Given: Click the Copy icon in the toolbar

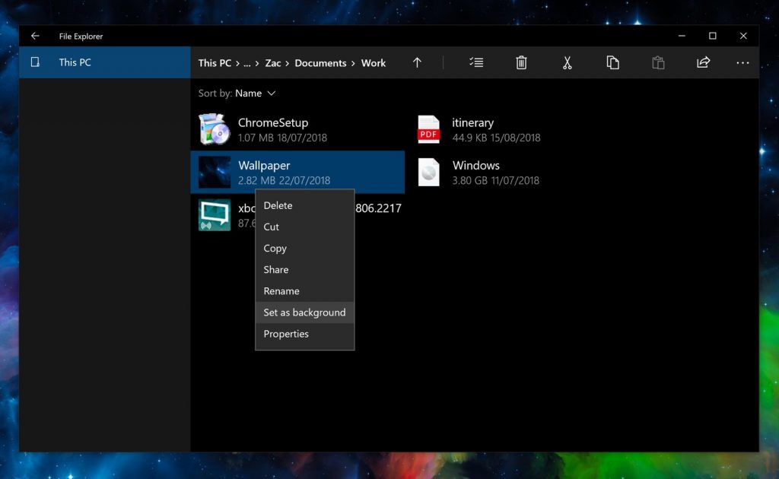Looking at the screenshot, I should (612, 62).
